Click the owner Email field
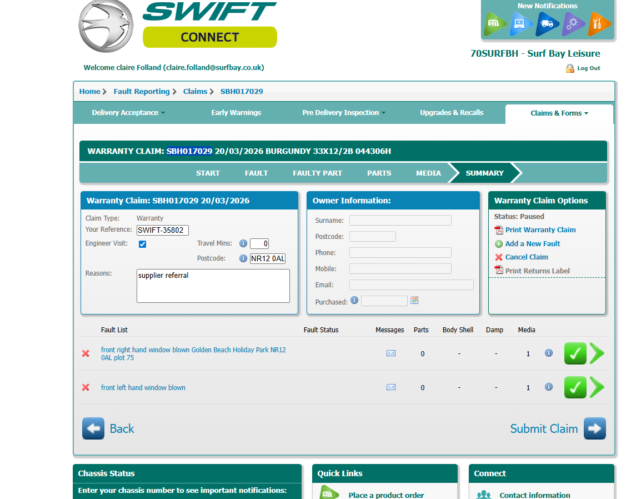Image resolution: width=631 pixels, height=499 pixels. coord(411,285)
